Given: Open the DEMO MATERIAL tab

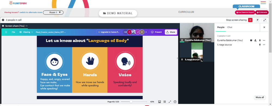Looking at the screenshot, I should [118, 13].
